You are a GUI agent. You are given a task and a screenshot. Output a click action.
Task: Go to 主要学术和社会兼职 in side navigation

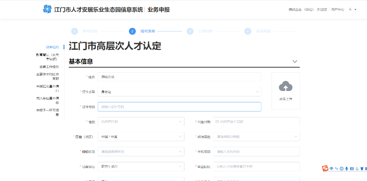click(x=48, y=76)
